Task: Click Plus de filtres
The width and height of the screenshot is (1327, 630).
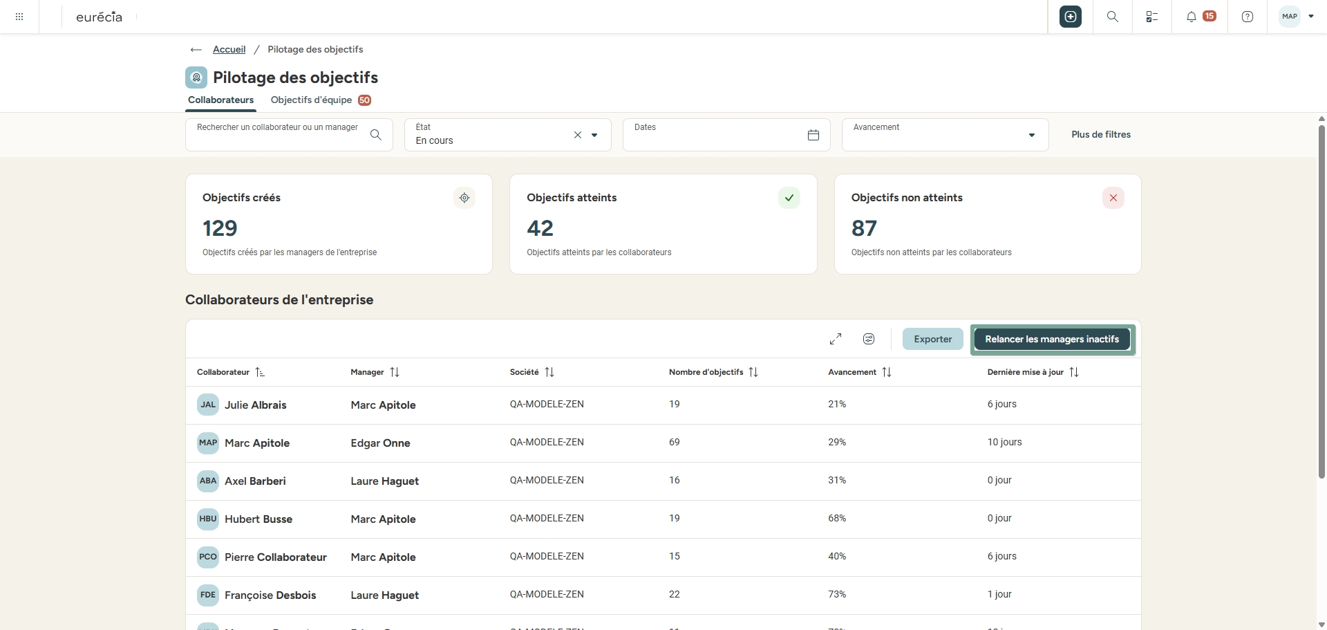Action: (x=1101, y=135)
